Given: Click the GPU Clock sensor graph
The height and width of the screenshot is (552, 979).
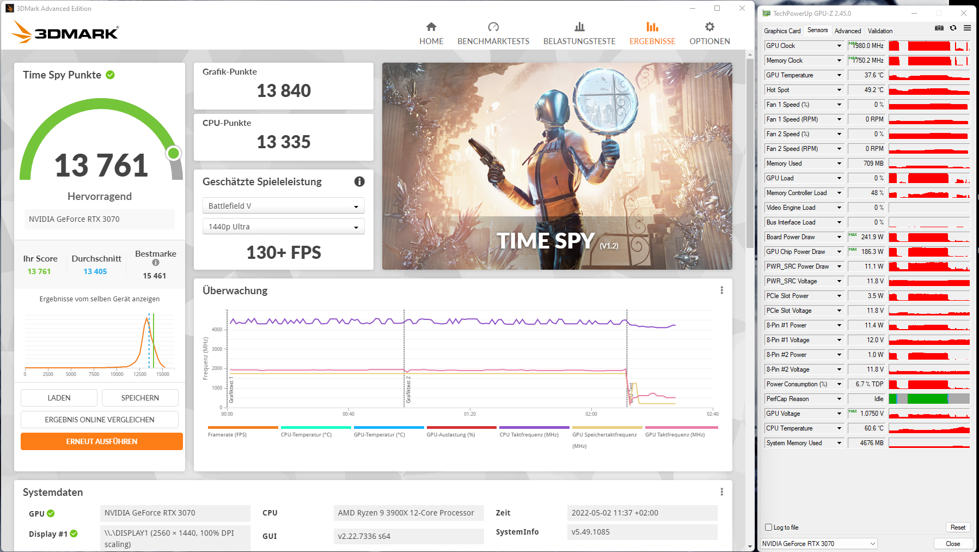Looking at the screenshot, I should [x=929, y=46].
